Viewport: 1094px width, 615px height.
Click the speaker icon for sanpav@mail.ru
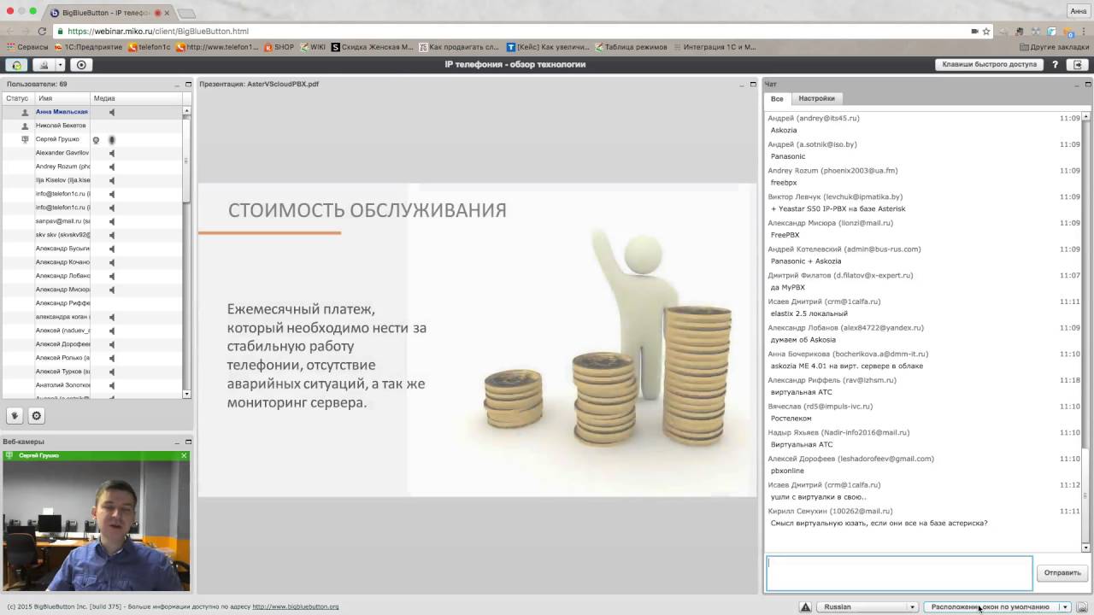(x=112, y=221)
